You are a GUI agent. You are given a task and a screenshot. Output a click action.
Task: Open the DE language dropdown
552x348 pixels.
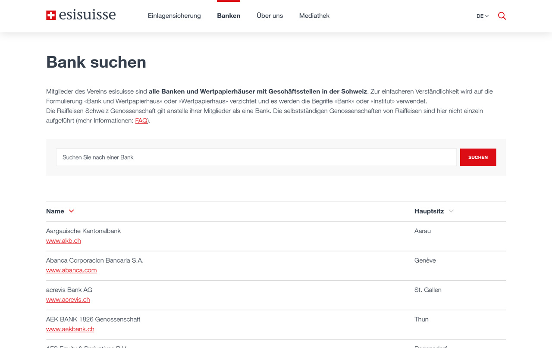pos(482,16)
